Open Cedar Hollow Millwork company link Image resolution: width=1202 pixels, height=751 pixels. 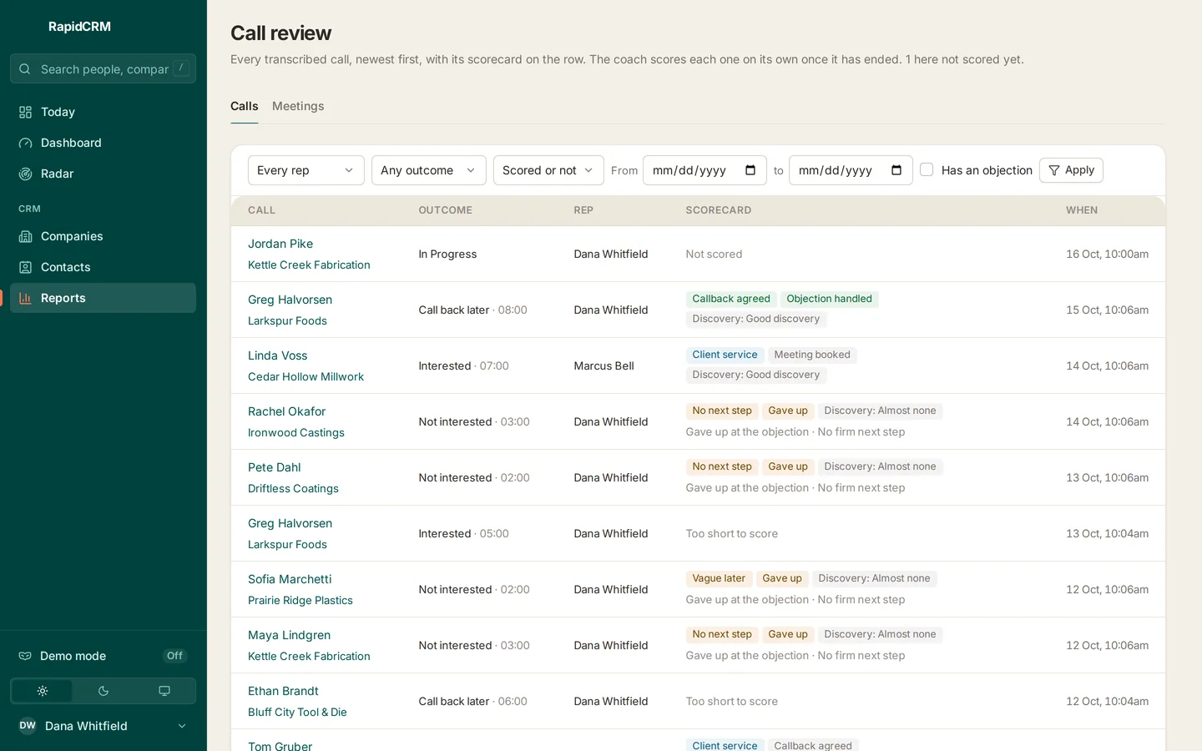(306, 376)
